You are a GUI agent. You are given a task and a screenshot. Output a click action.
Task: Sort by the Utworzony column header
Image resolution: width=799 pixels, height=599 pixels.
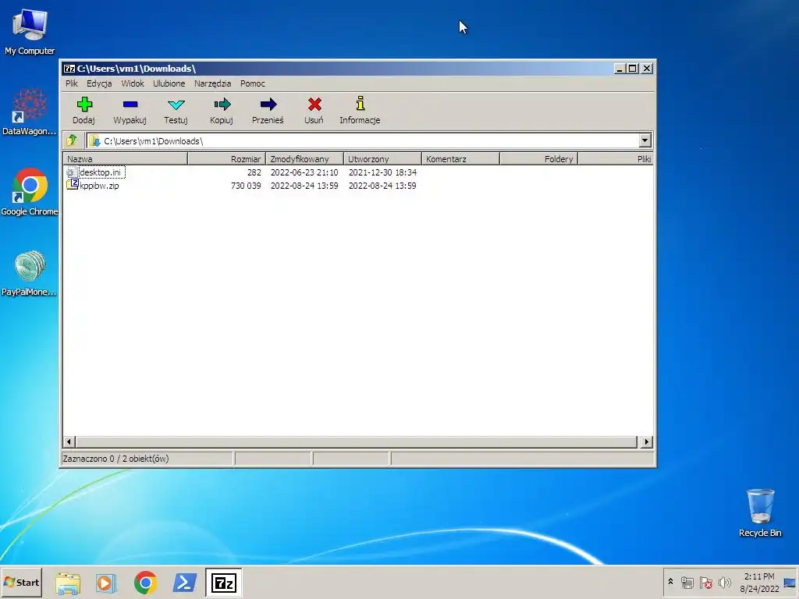[382, 159]
